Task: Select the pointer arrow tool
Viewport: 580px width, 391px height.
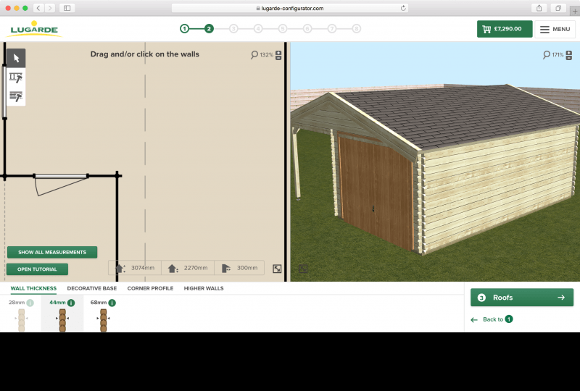Action: [16, 58]
